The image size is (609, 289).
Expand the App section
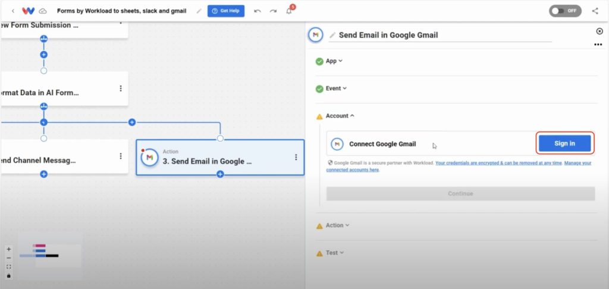pyautogui.click(x=334, y=61)
